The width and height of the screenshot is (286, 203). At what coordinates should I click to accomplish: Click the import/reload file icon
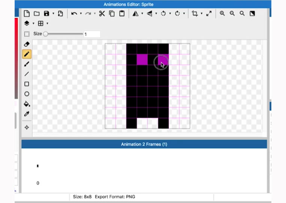click(x=60, y=14)
